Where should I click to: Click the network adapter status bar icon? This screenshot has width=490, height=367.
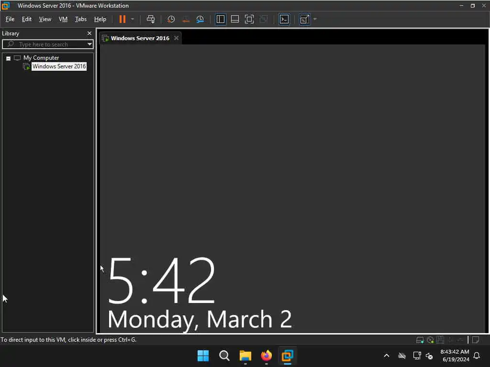[x=450, y=340]
